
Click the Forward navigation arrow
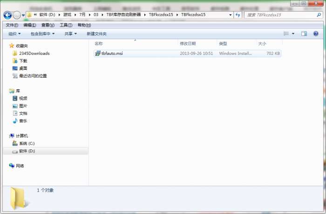click(17, 15)
